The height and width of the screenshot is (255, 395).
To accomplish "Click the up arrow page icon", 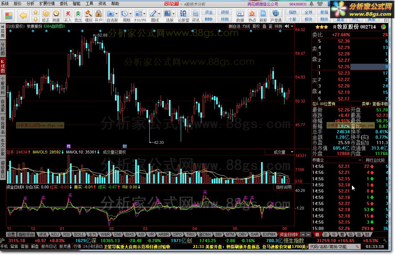I will point(36,12).
